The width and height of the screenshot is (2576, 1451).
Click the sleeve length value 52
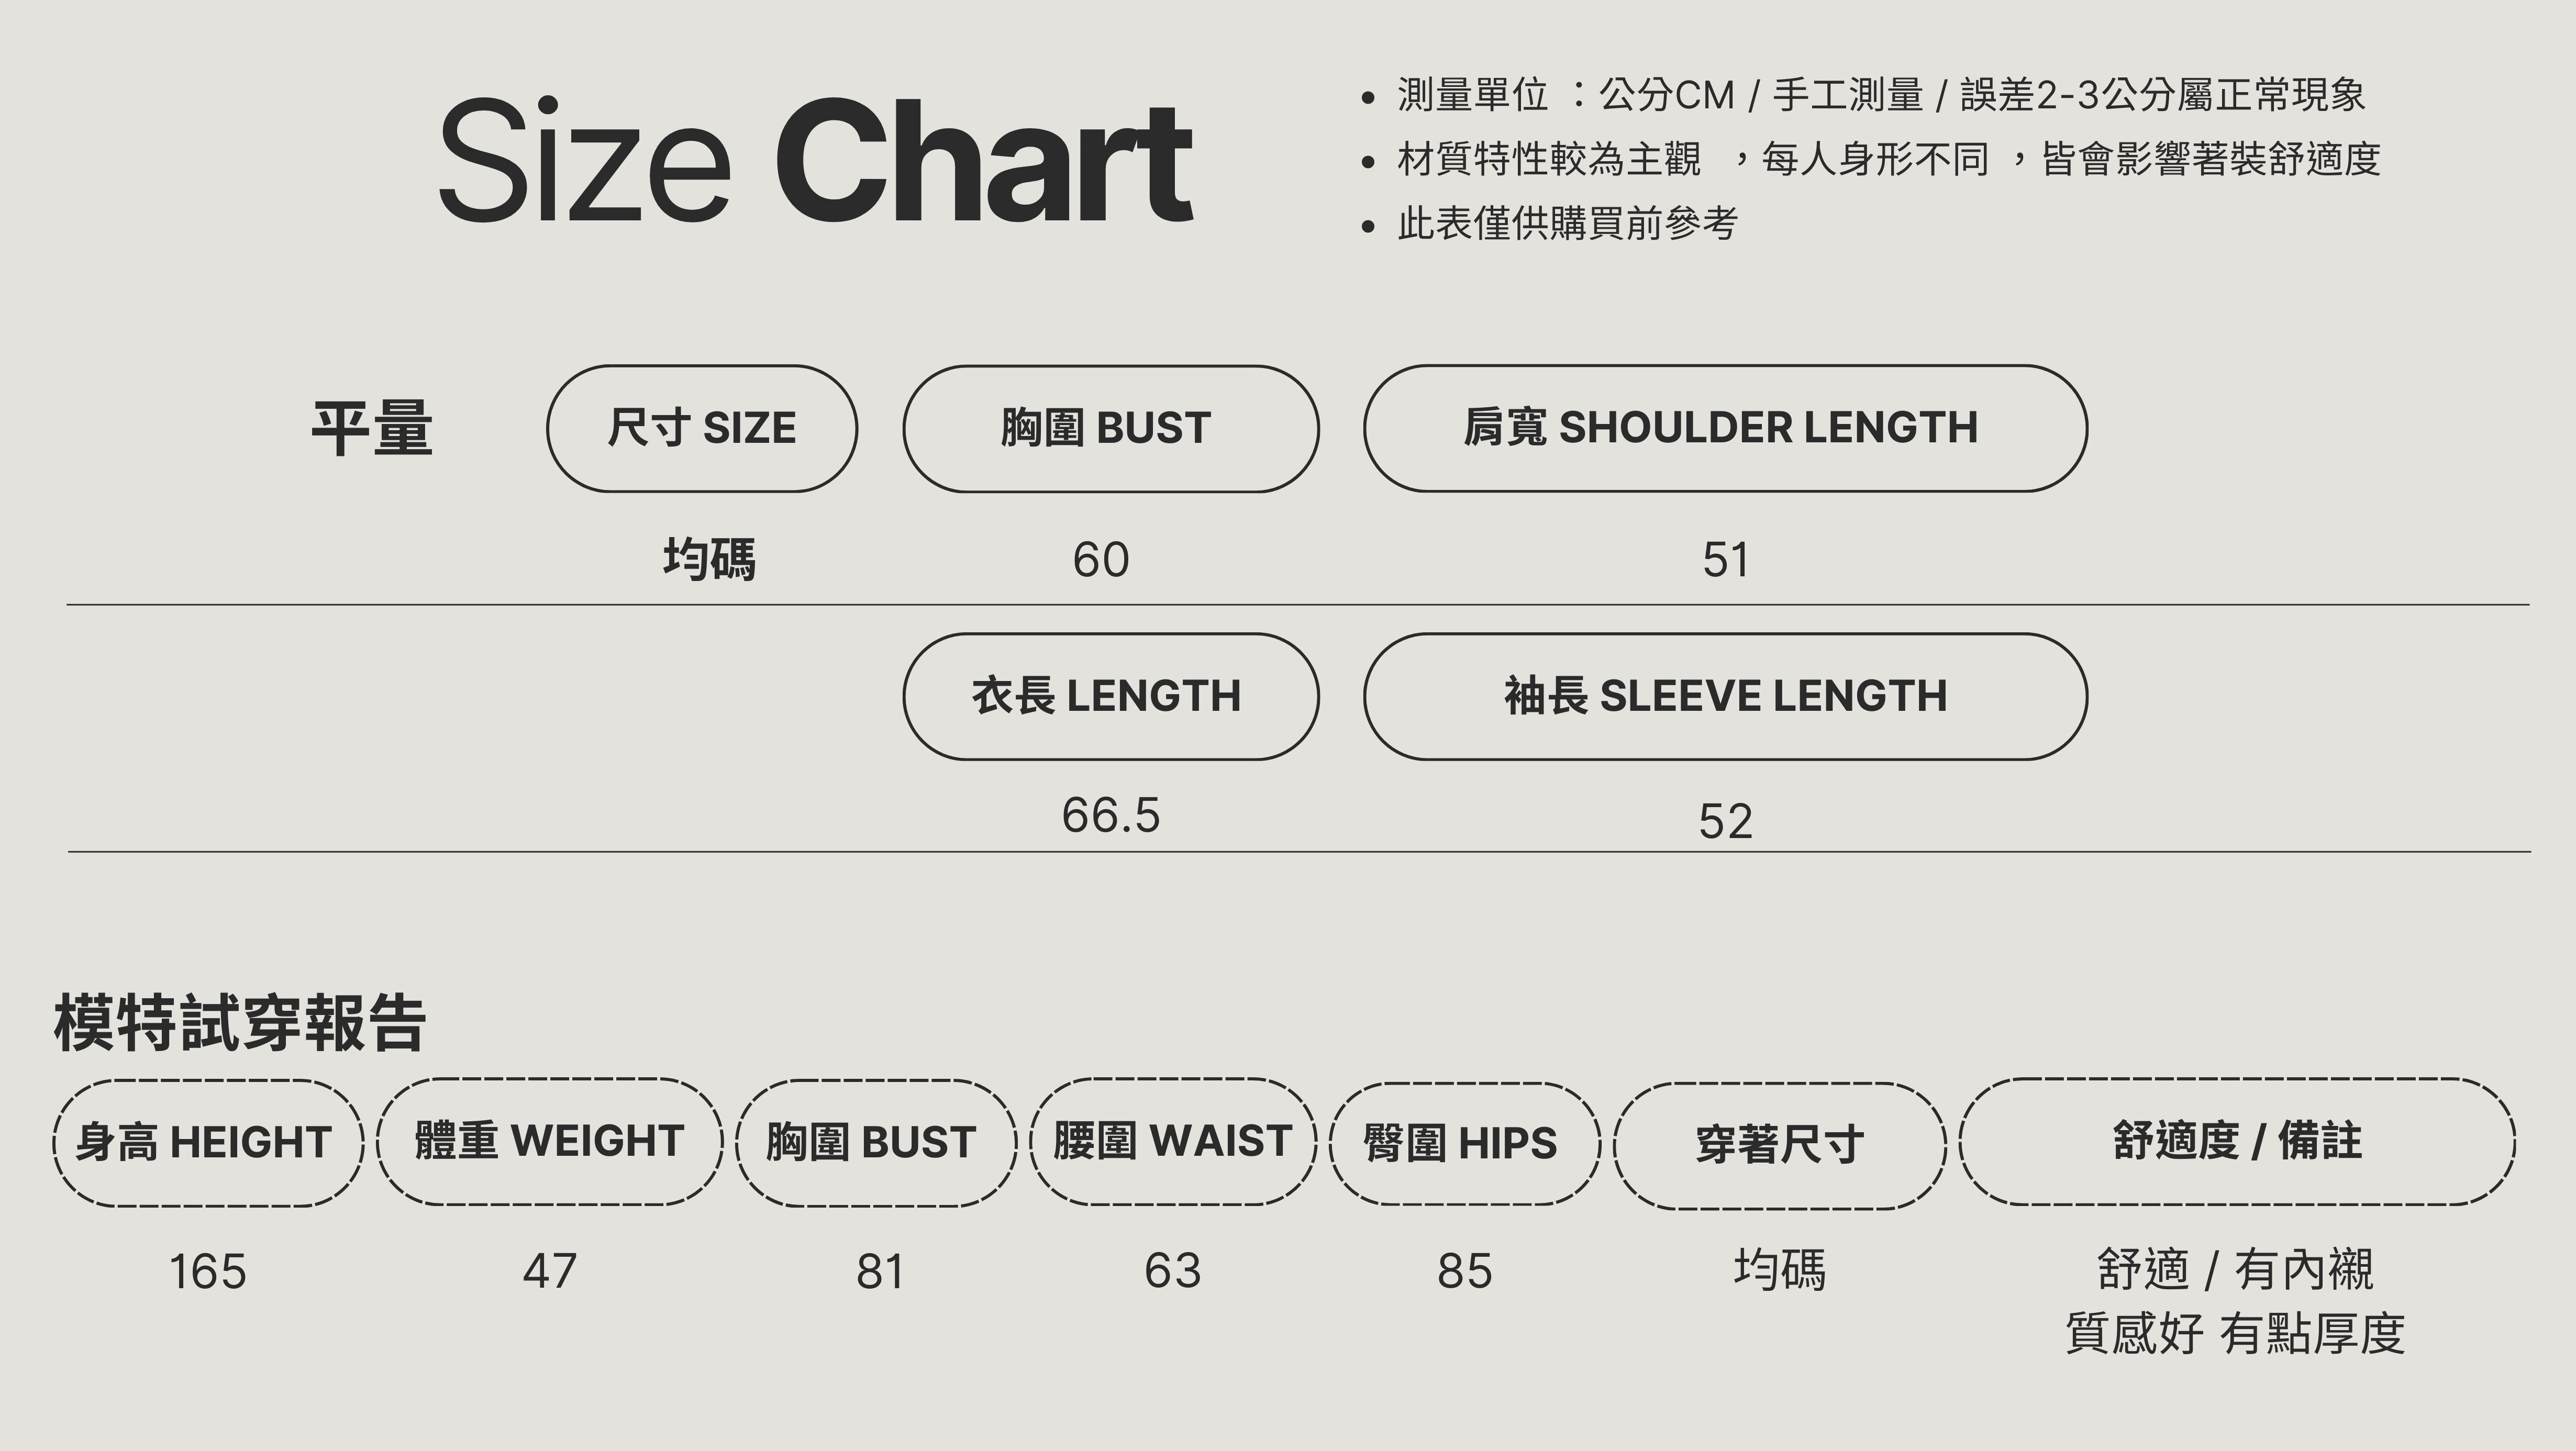[1725, 822]
